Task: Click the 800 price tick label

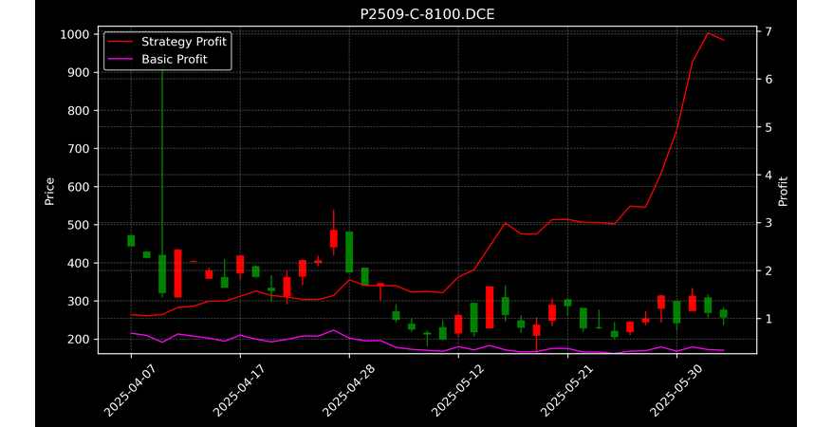Action: pyautogui.click(x=81, y=110)
